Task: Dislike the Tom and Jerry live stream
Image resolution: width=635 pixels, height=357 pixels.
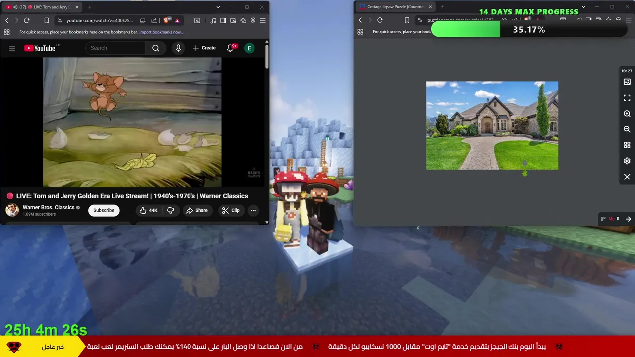Action: click(x=170, y=210)
